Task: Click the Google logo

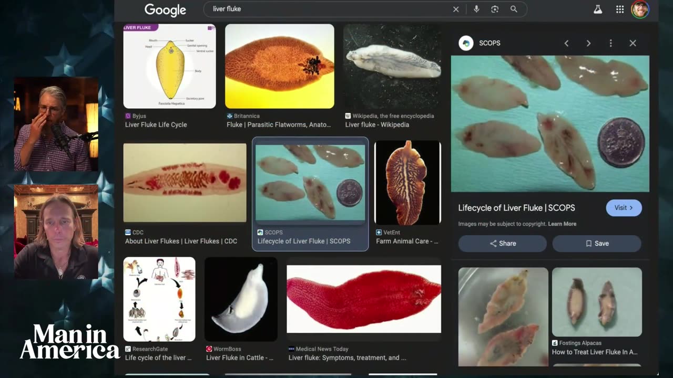Action: tap(165, 10)
